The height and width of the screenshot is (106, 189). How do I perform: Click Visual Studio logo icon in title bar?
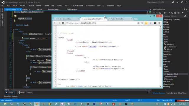pos(3,2)
